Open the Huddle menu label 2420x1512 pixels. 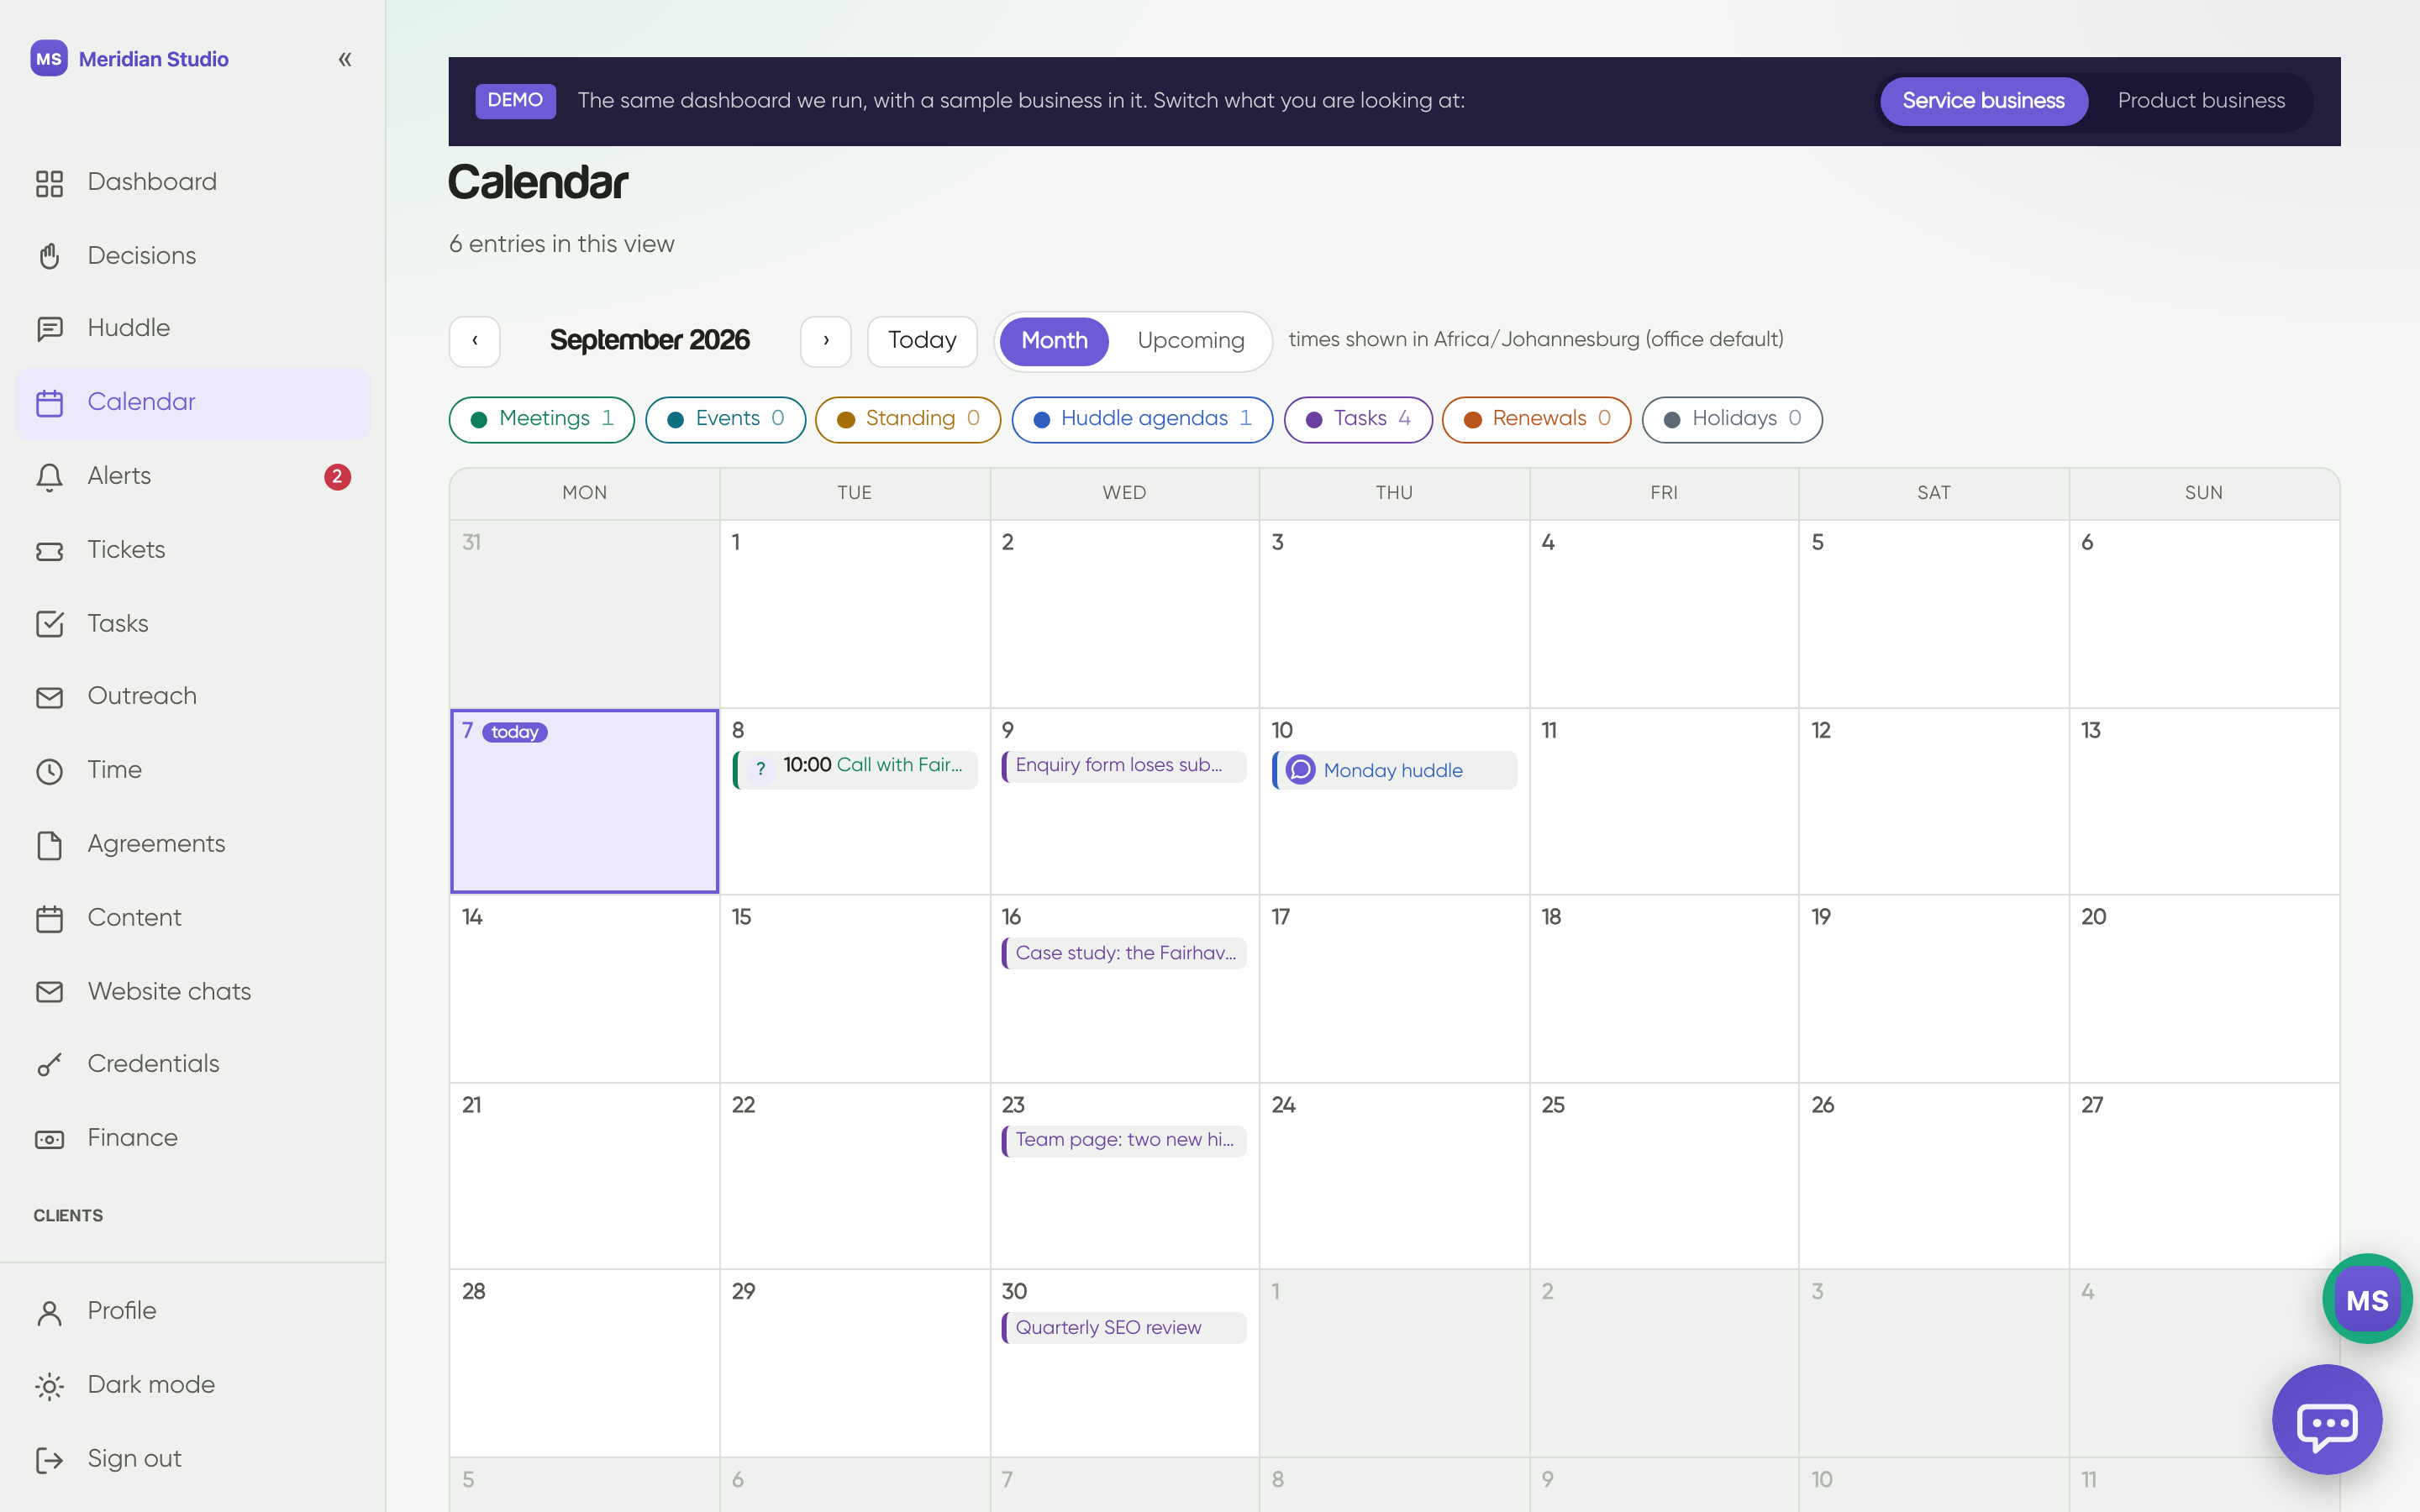pos(128,328)
